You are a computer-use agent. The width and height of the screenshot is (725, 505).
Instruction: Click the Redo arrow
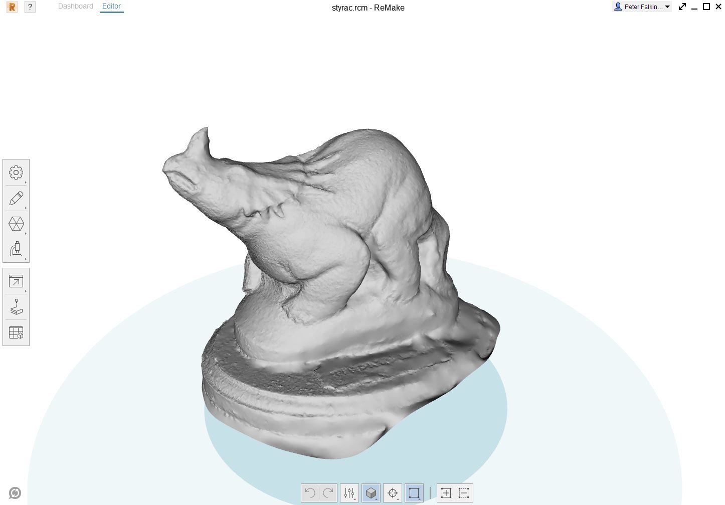click(327, 493)
